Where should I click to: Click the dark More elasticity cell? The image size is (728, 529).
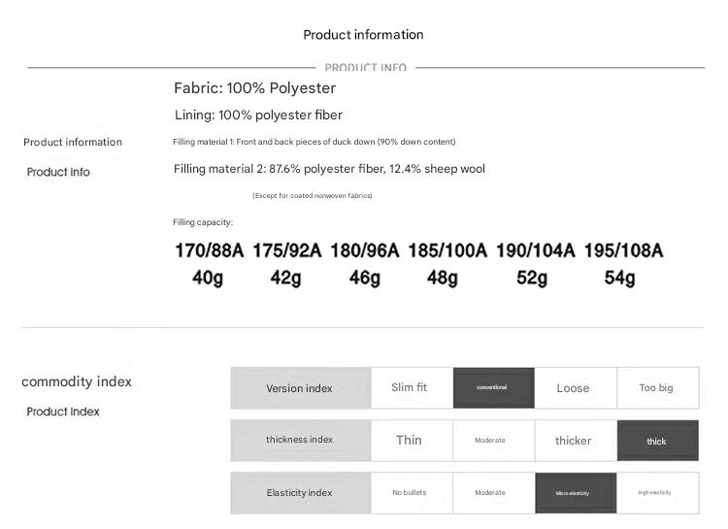(575, 492)
